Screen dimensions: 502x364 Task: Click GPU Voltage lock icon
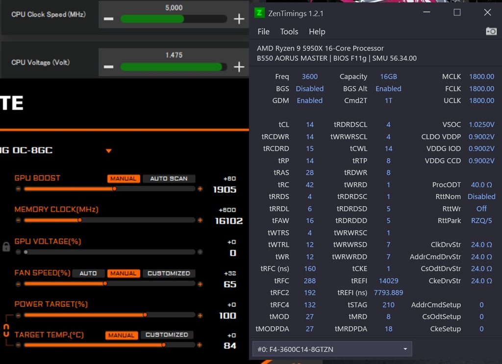(6, 246)
